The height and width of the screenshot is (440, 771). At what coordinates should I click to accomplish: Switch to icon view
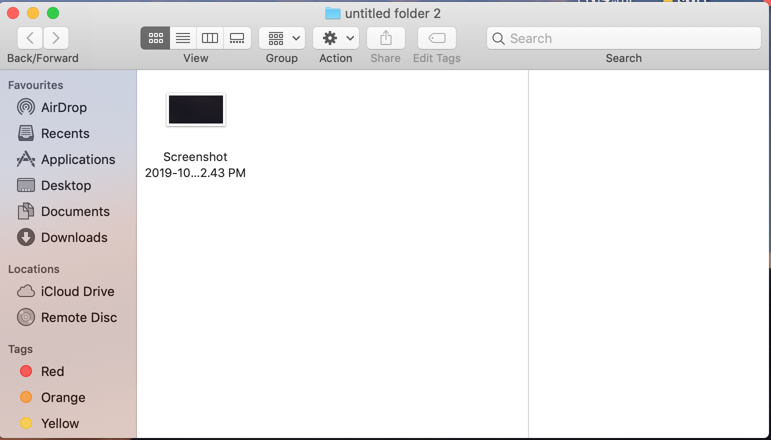(155, 38)
